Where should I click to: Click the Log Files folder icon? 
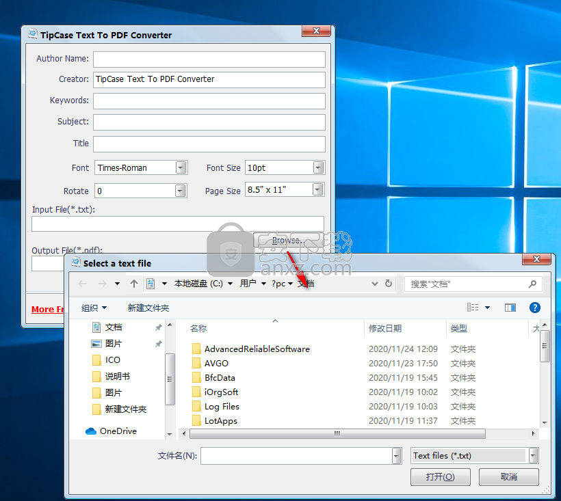(196, 406)
